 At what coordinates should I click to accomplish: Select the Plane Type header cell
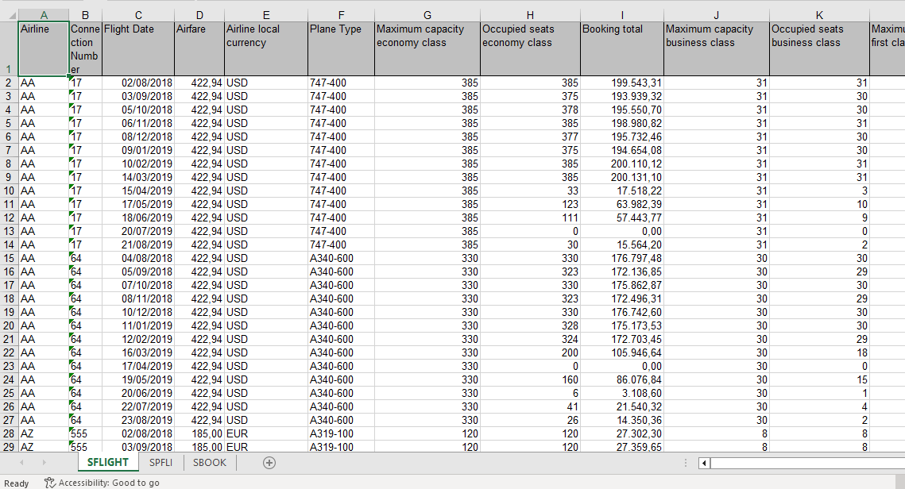pyautogui.click(x=340, y=48)
